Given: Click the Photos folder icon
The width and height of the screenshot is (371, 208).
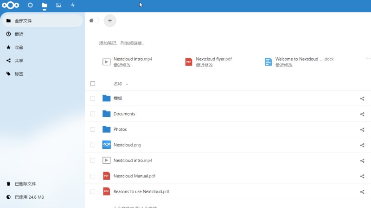Looking at the screenshot, I should coord(107,129).
